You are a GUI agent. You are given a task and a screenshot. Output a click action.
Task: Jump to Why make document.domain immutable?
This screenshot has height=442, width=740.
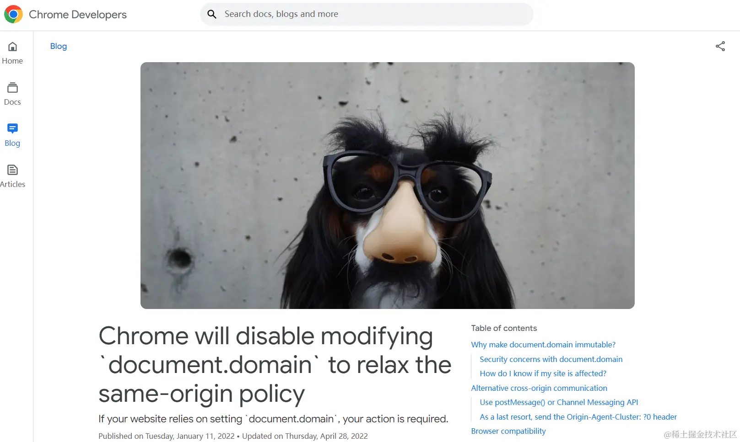coord(543,345)
